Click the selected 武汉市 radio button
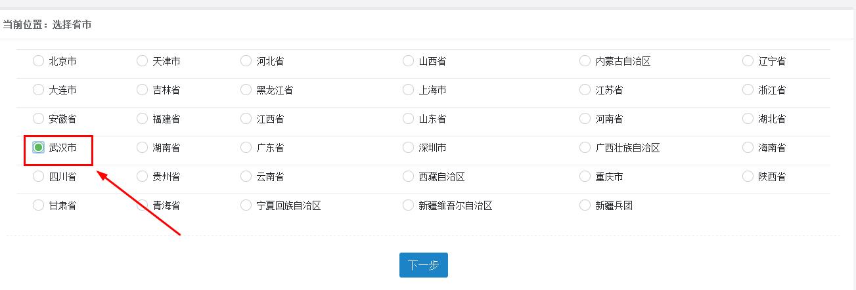 point(38,148)
